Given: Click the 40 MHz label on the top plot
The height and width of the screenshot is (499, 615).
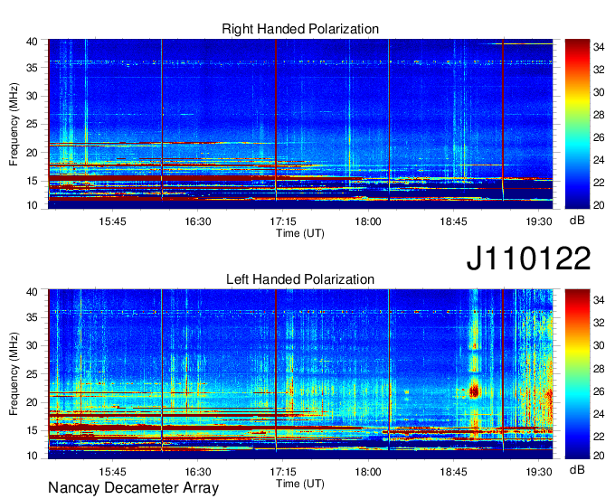Looking at the screenshot, I should pos(32,42).
